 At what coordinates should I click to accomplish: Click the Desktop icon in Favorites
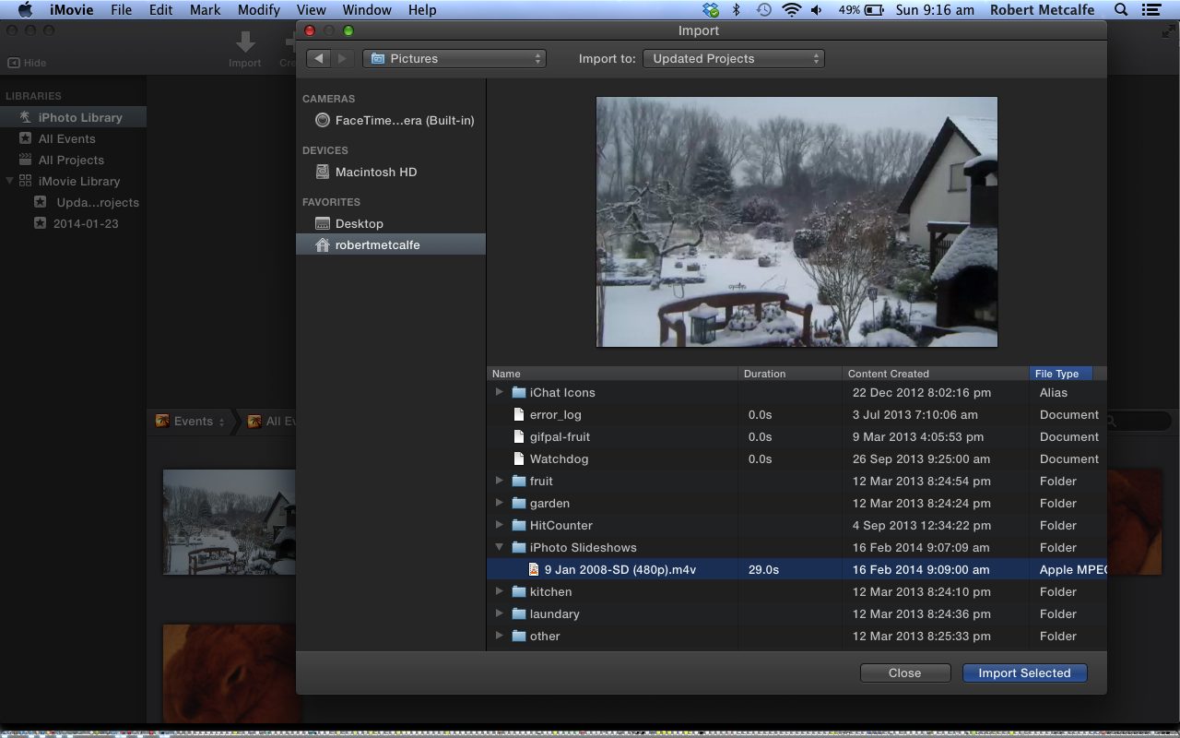click(322, 223)
